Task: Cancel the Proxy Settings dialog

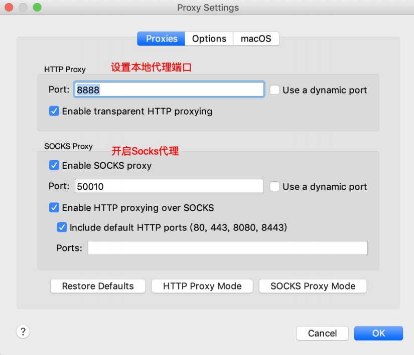Action: [322, 333]
